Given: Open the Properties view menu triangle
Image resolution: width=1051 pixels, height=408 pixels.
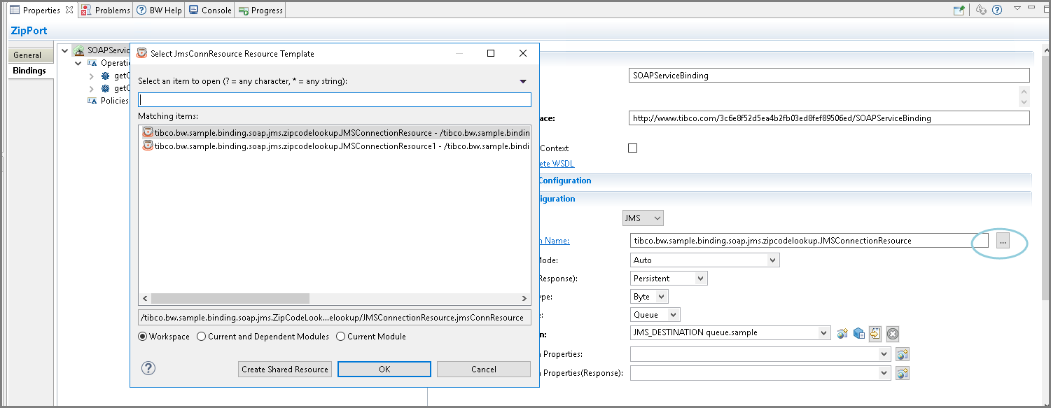Looking at the screenshot, I should point(1017,8).
